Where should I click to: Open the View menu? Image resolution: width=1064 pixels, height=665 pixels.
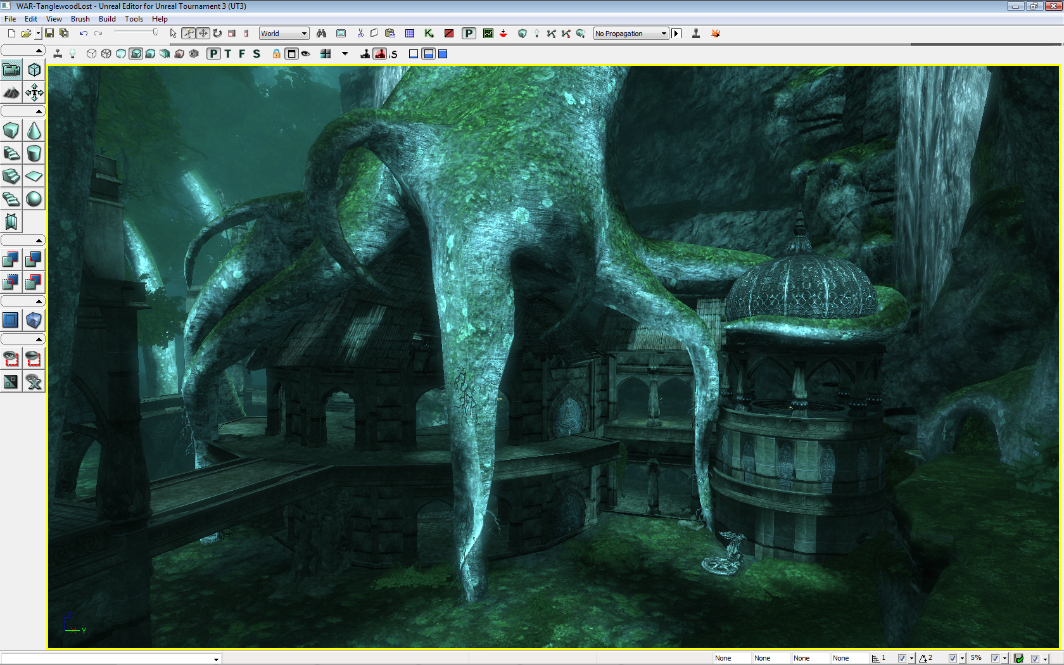tap(54, 19)
